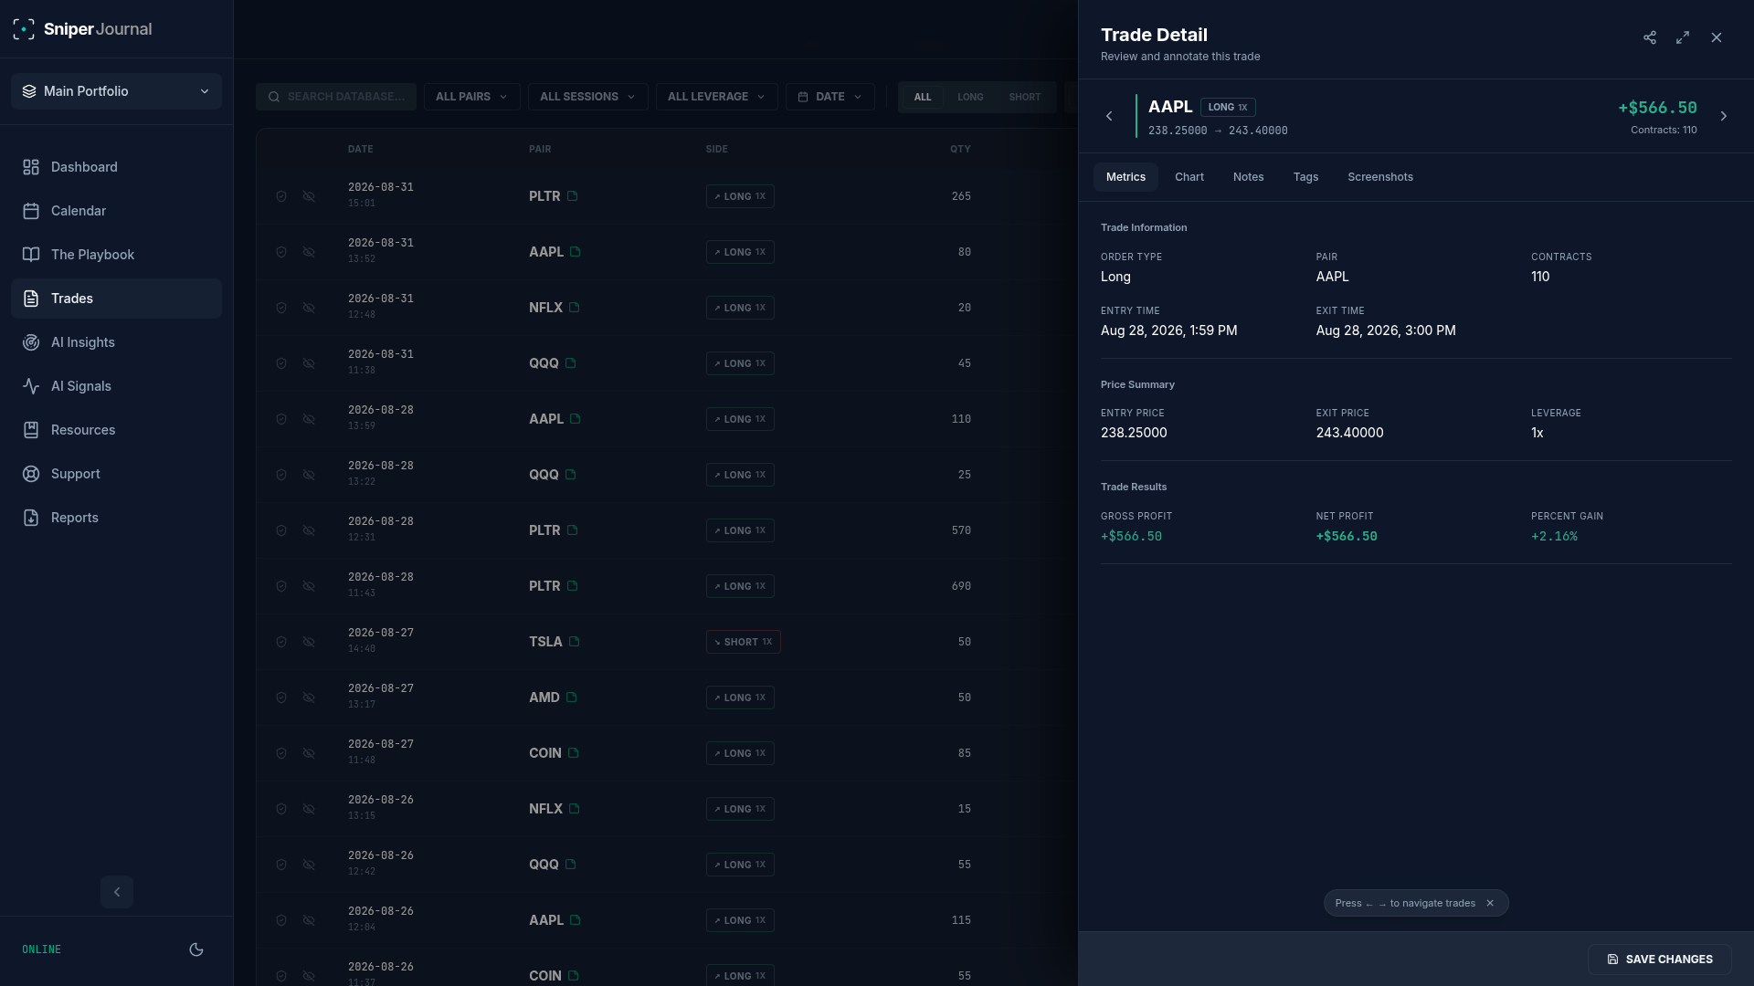Image resolution: width=1754 pixels, height=986 pixels.
Task: Click the note icon beside PLTR 2026-08-31
Action: click(573, 196)
